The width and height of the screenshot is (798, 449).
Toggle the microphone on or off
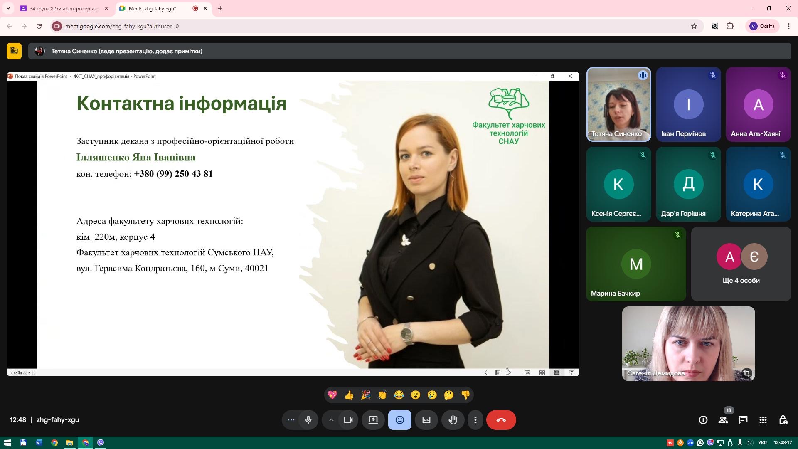tap(308, 420)
